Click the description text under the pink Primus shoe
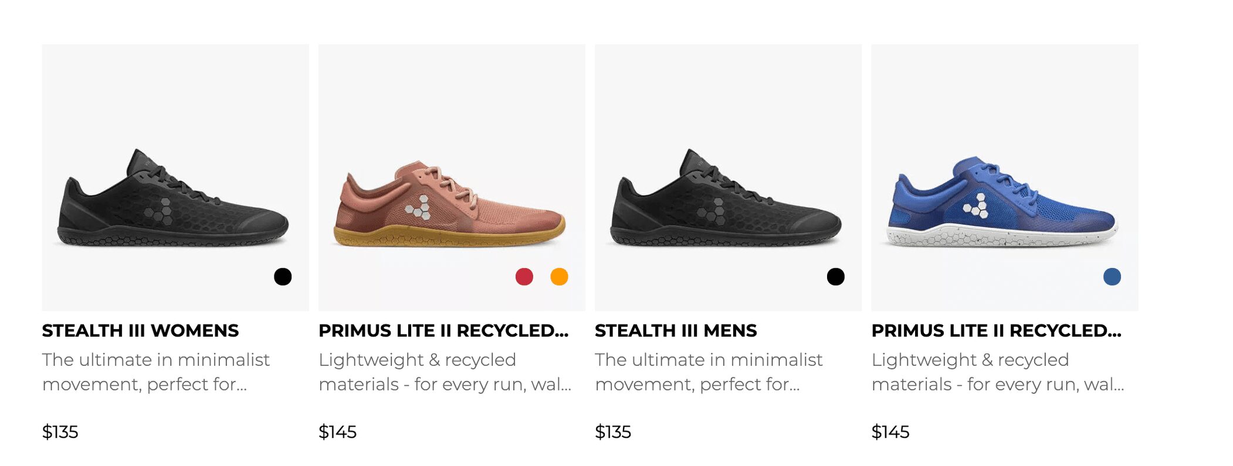This screenshot has width=1233, height=466. click(x=445, y=372)
